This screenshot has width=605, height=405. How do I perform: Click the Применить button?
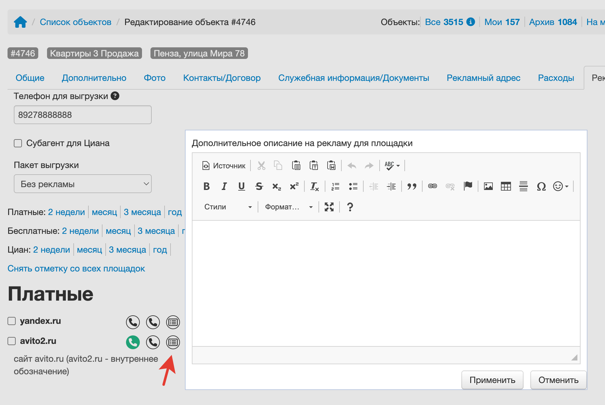pos(492,380)
